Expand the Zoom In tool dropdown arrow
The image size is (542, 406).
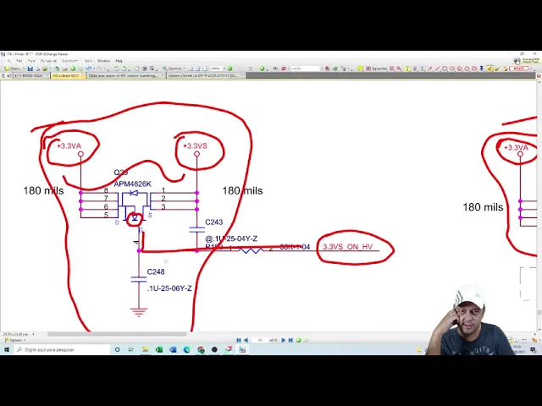[x=185, y=69]
